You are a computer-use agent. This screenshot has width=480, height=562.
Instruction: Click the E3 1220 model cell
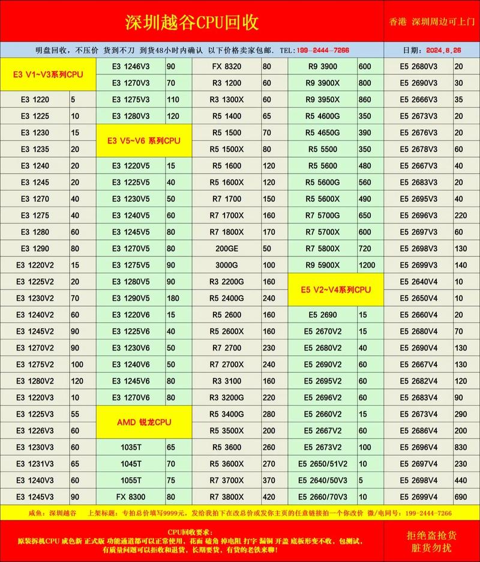(x=35, y=100)
